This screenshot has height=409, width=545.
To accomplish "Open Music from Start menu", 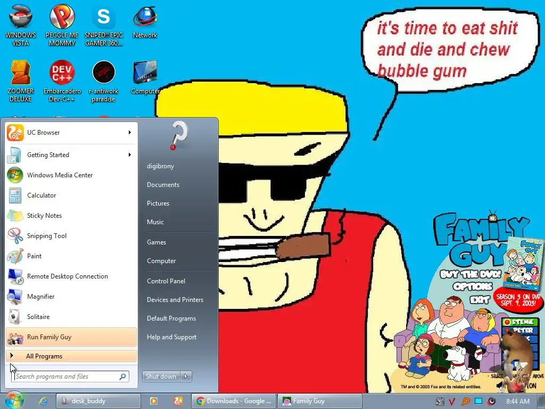I will (x=155, y=222).
